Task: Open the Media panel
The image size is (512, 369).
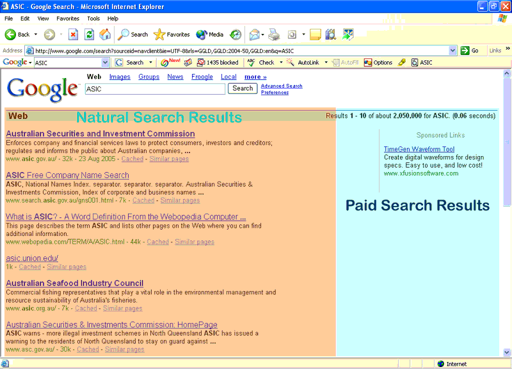Action: tap(210, 35)
